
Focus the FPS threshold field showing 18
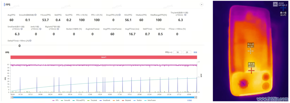177,52
